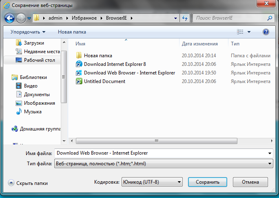Click the Библиотеки icon
279x198 pixels.
[15, 77]
